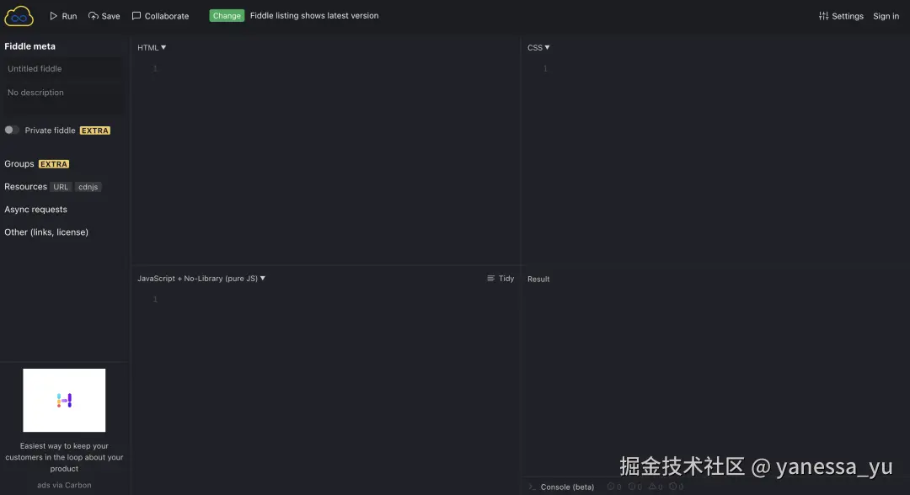Click the Sign in link
Viewport: 910px width, 495px height.
(x=886, y=15)
